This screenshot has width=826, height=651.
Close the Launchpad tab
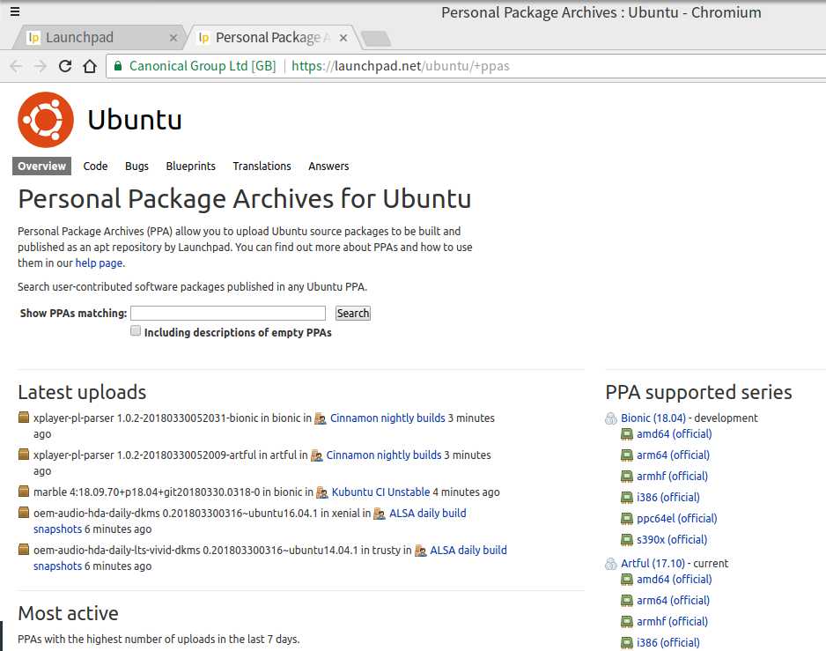(x=173, y=37)
